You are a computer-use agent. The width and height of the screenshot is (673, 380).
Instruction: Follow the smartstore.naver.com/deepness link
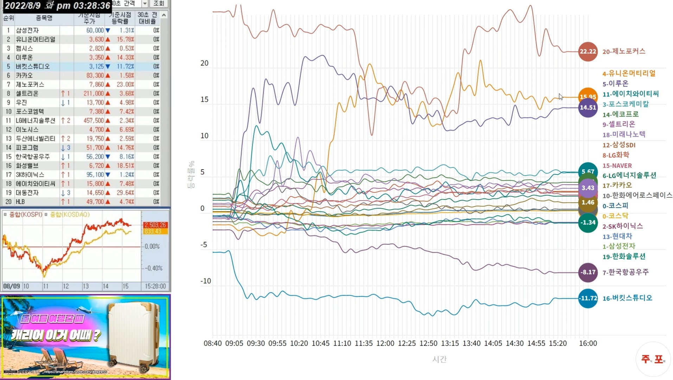click(x=75, y=372)
